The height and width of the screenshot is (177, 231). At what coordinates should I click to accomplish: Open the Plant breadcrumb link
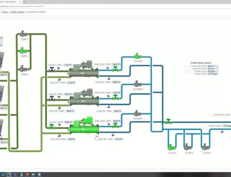pyautogui.click(x=5, y=12)
